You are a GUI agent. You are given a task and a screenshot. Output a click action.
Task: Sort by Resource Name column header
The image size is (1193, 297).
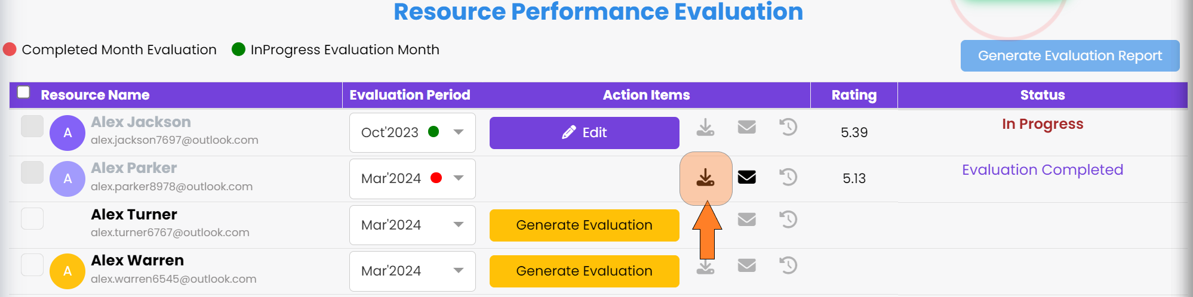click(95, 95)
